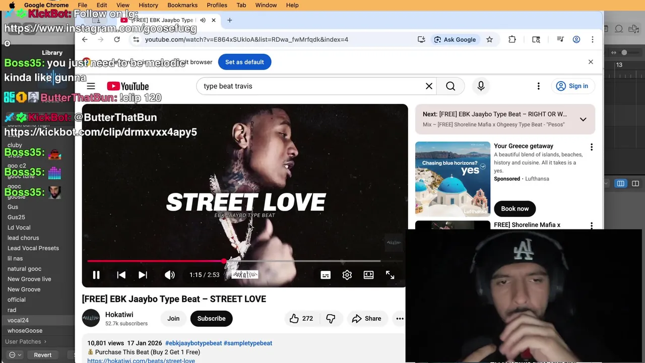
Task: Select whoseGoose patch in Library
Action: [x=25, y=331]
